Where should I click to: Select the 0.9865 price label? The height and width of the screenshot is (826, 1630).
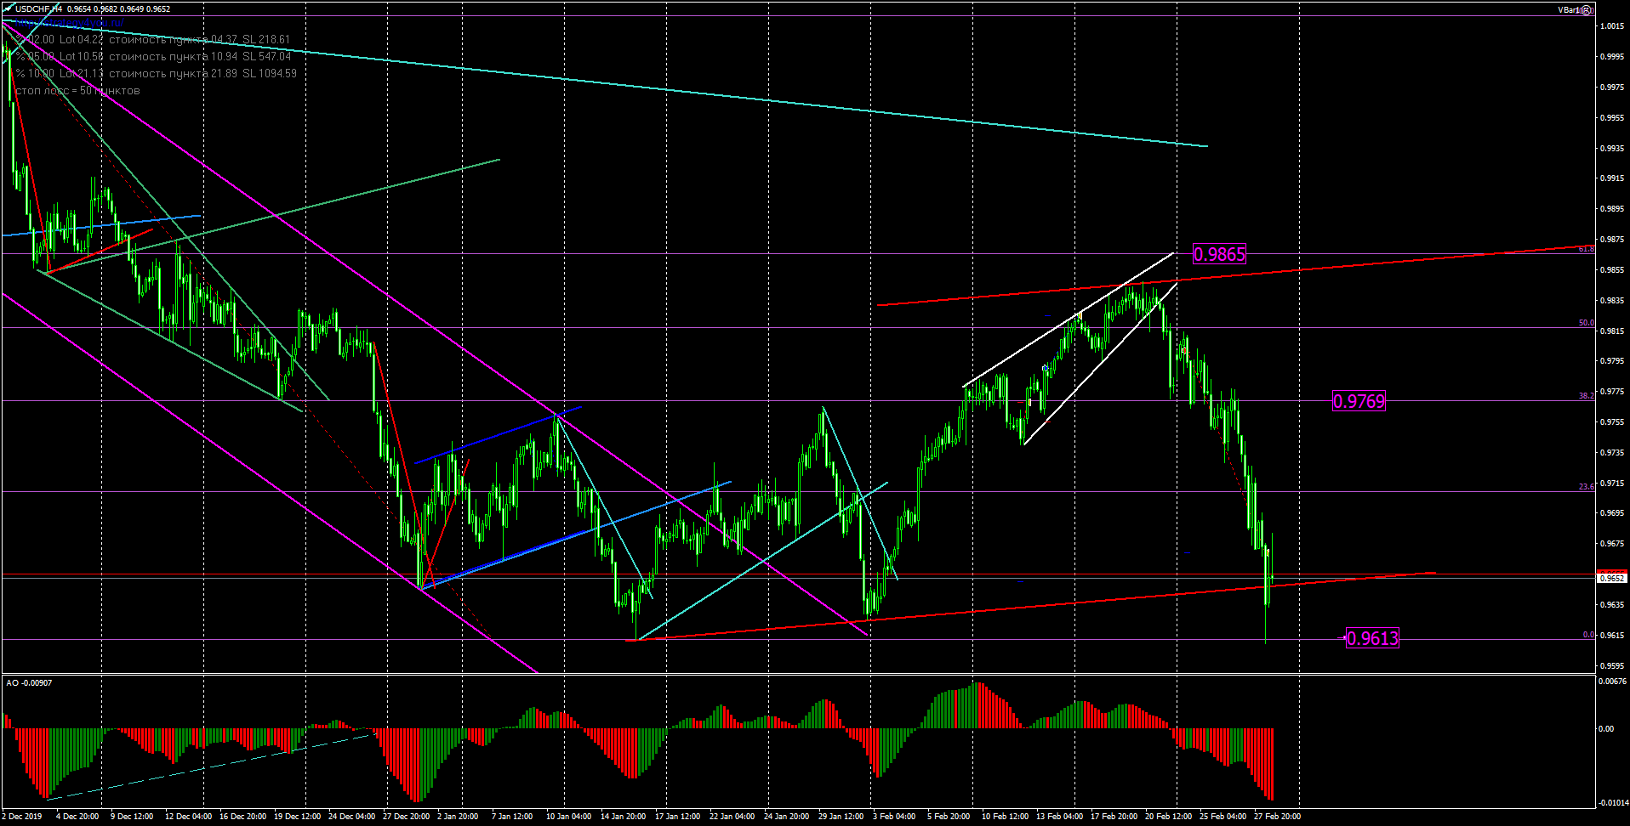pos(1219,254)
